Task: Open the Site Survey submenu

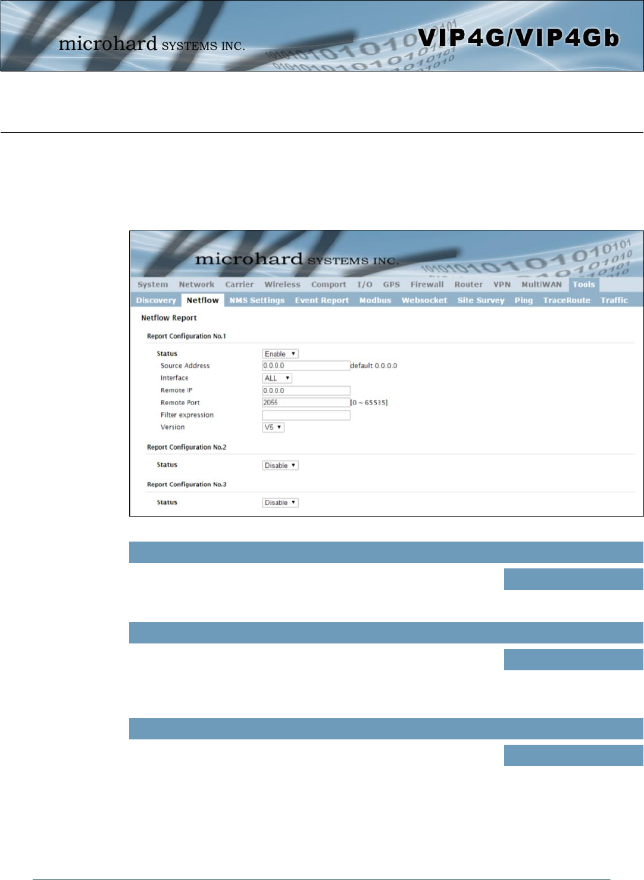Action: coord(481,300)
